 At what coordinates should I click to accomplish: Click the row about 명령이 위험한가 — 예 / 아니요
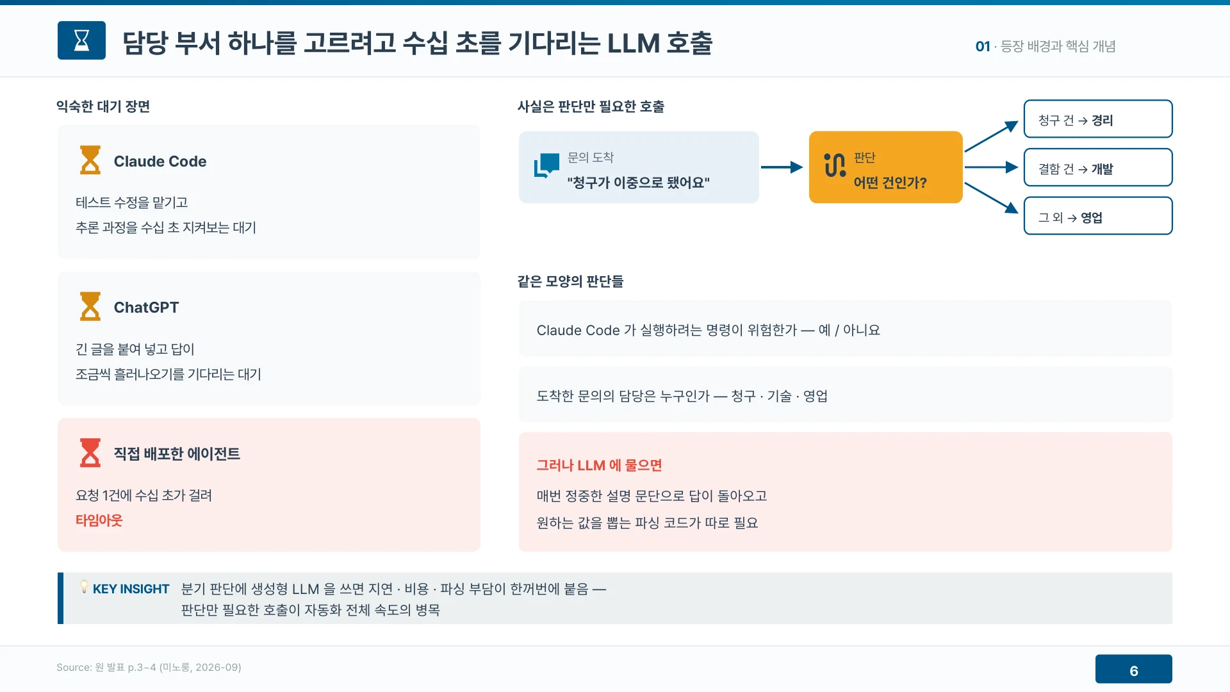(x=846, y=329)
